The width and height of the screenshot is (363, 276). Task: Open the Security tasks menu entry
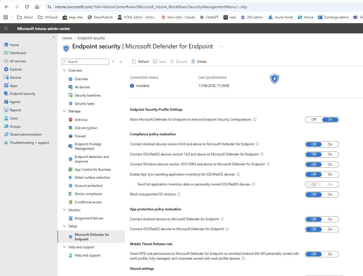(84, 104)
